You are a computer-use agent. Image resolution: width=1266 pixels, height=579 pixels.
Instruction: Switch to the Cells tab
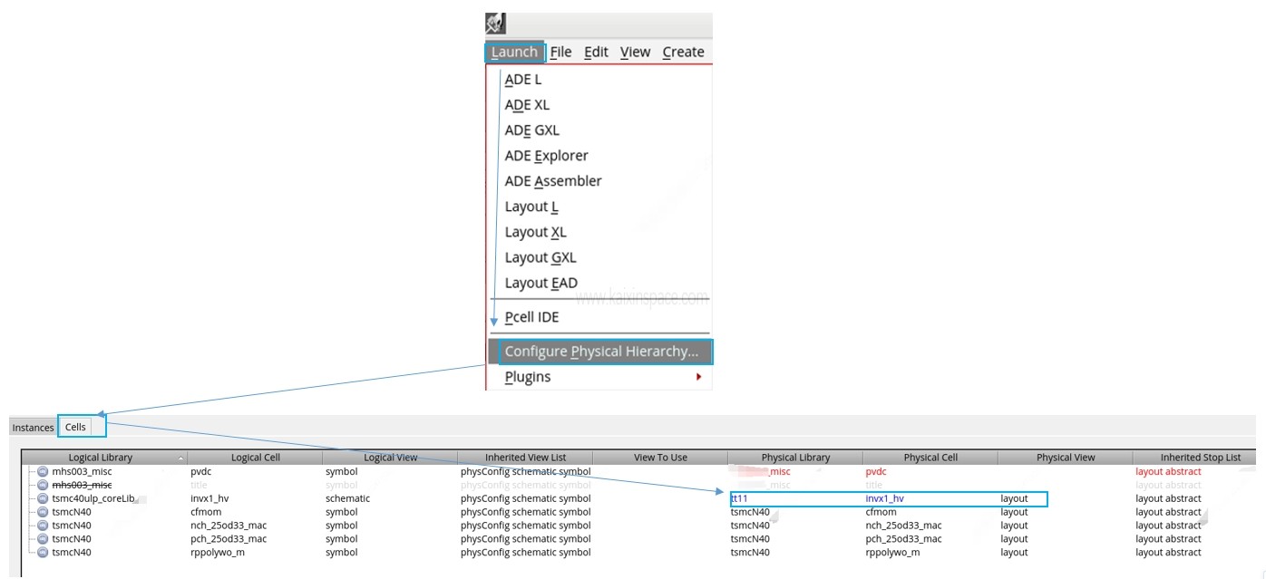(x=75, y=427)
